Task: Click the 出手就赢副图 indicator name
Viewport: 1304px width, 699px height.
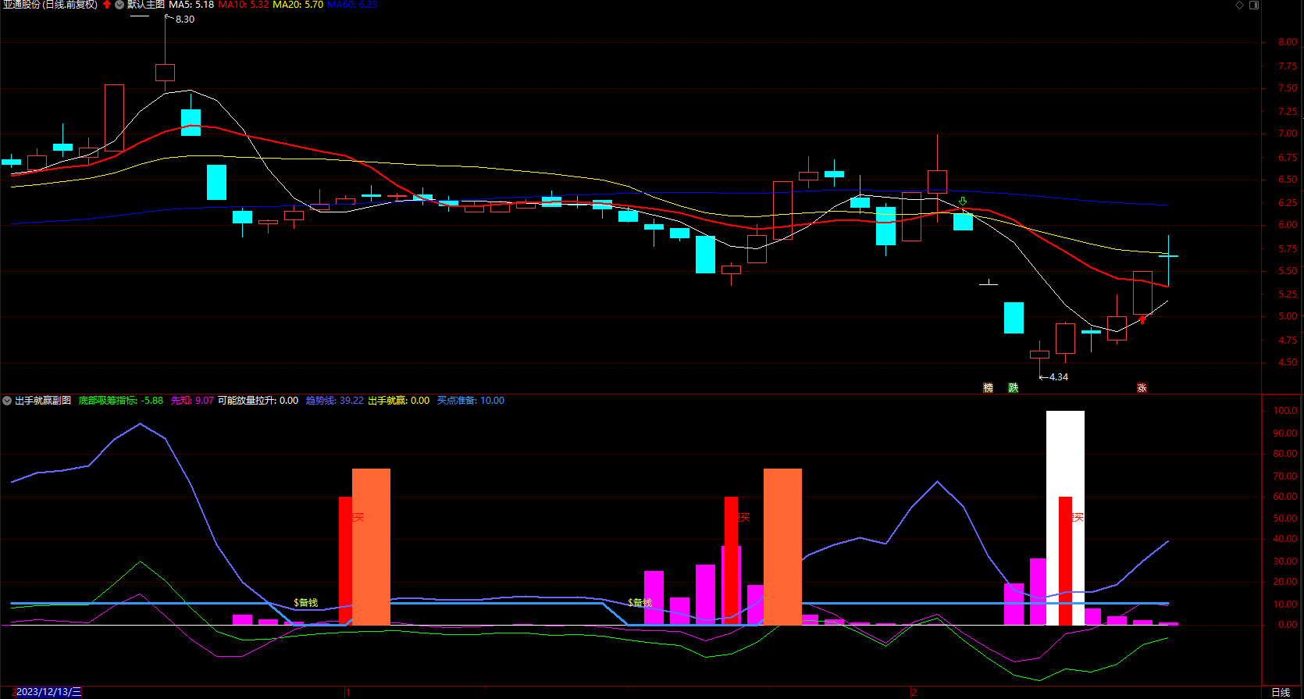Action: pos(43,401)
